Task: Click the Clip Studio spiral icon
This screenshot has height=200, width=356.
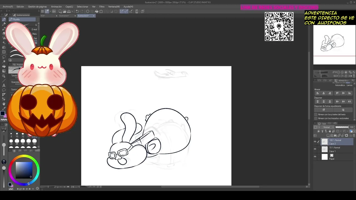Action: [x=54, y=11]
